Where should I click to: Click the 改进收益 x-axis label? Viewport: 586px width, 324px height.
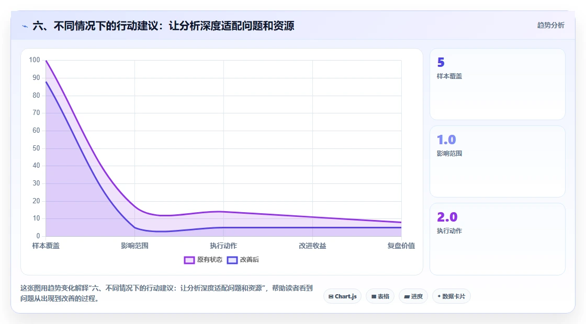click(x=312, y=246)
